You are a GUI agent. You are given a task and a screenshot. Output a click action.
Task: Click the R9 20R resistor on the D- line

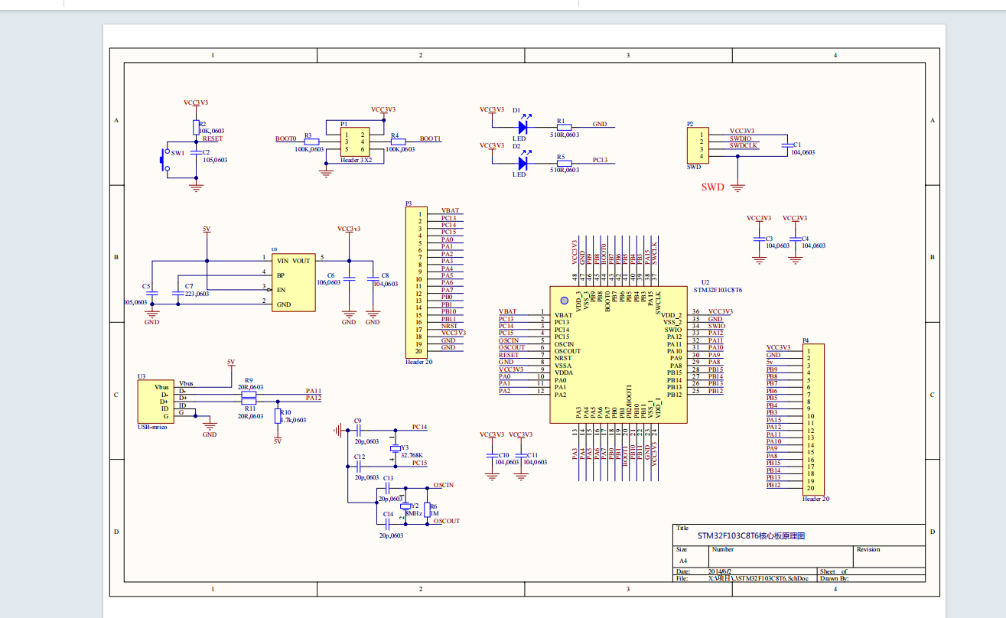point(249,394)
